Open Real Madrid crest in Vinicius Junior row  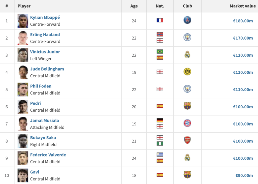pyautogui.click(x=187, y=55)
